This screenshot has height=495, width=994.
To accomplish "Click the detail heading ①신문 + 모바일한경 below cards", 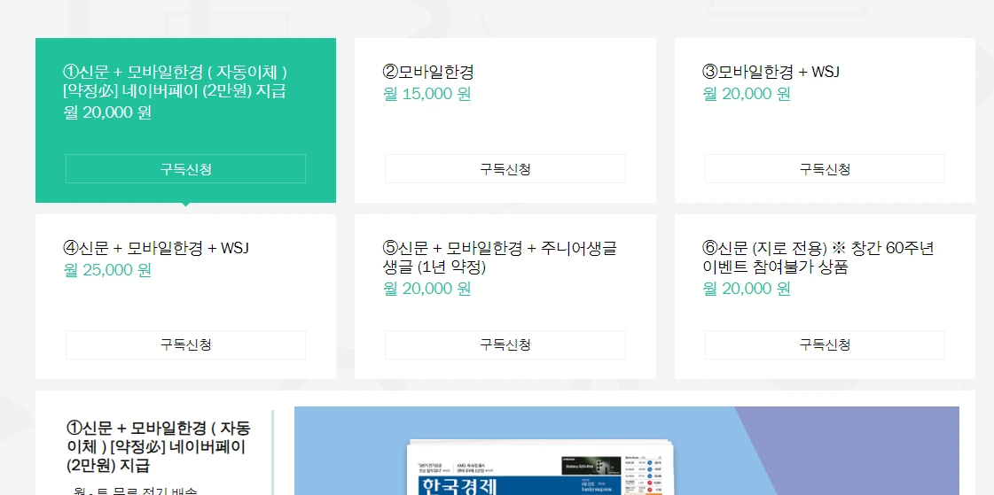I will [159, 447].
